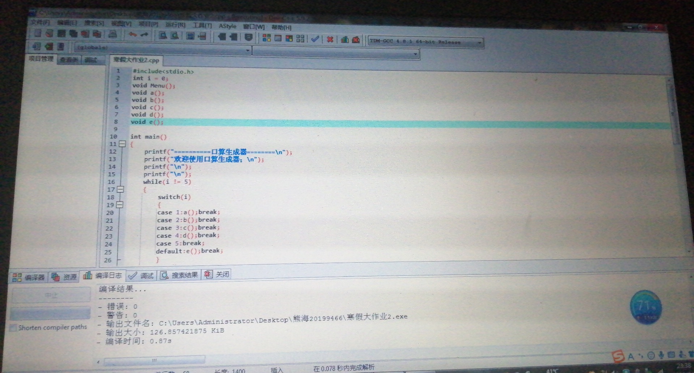Screen dimensions: 694x373
Task: Click the compile log horizontal scrollbar
Action: click(x=154, y=360)
